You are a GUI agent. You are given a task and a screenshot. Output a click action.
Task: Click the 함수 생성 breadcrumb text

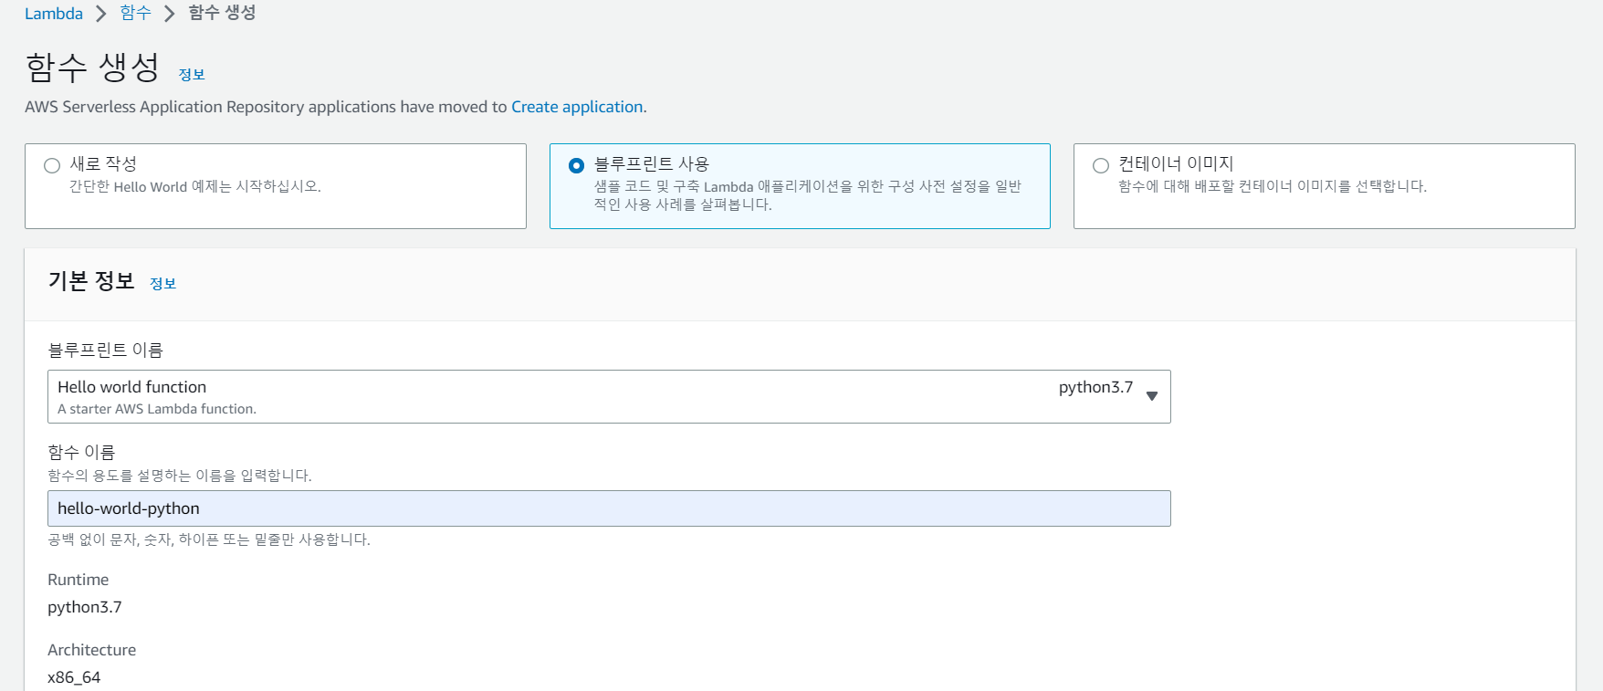tap(222, 13)
